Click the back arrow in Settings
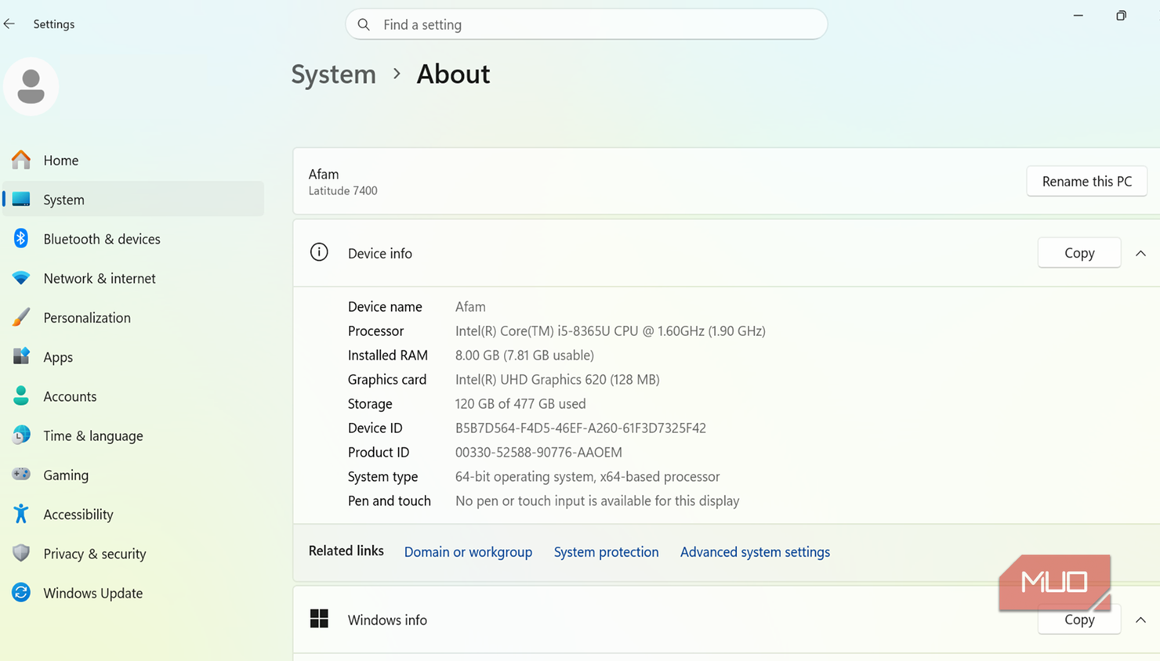Image resolution: width=1160 pixels, height=661 pixels. (x=9, y=24)
